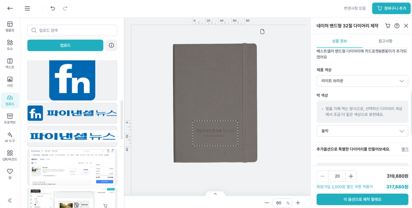Select the large fn logo thumbnail
412x208 pixels.
click(x=72, y=80)
